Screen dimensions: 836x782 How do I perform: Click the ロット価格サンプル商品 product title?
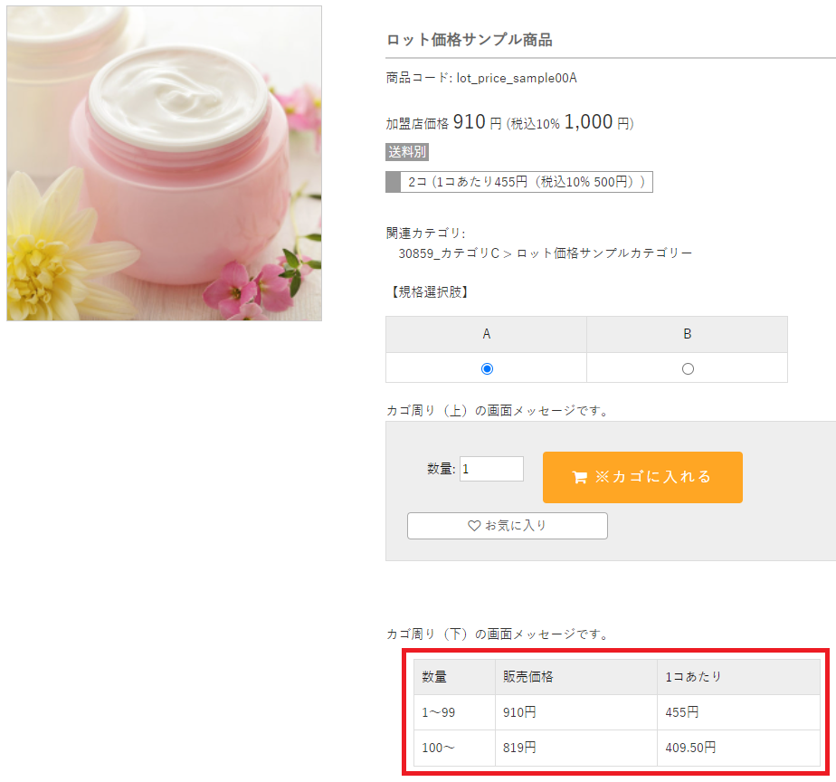coord(469,40)
